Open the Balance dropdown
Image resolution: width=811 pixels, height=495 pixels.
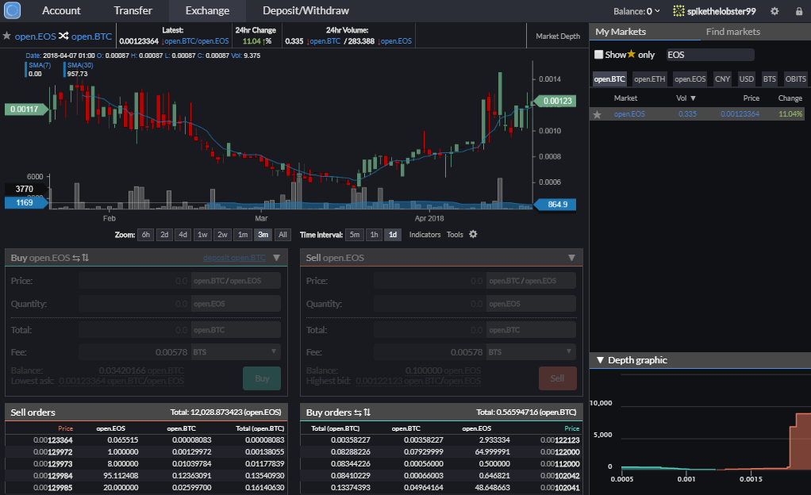tap(636, 11)
